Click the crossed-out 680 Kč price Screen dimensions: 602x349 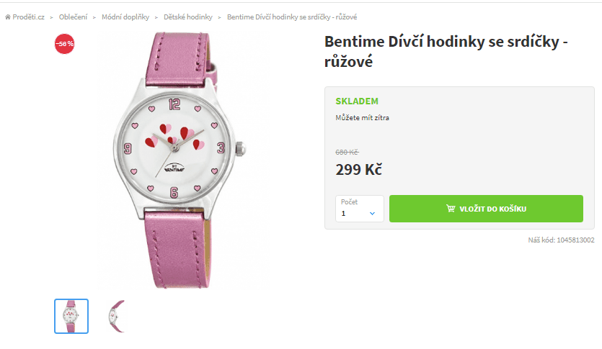tap(347, 152)
